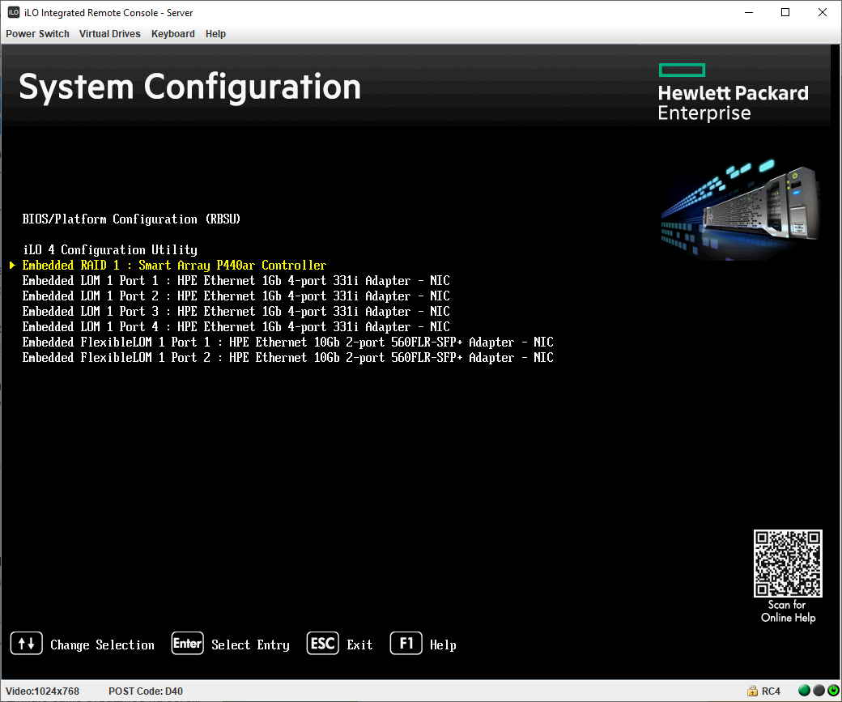Open the Virtual Drives menu
842x702 pixels.
pyautogui.click(x=109, y=34)
